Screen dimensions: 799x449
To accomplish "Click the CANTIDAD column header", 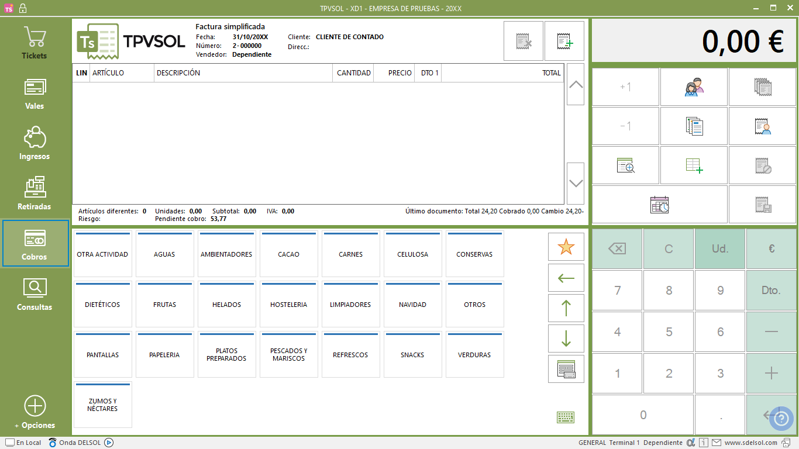I will (354, 73).
